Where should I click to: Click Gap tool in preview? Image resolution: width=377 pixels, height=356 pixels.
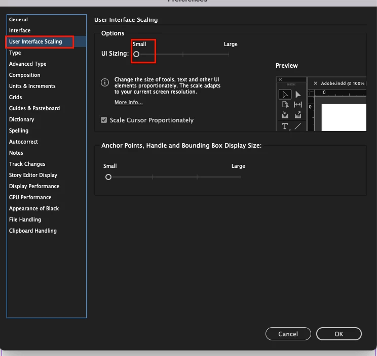coord(298,105)
